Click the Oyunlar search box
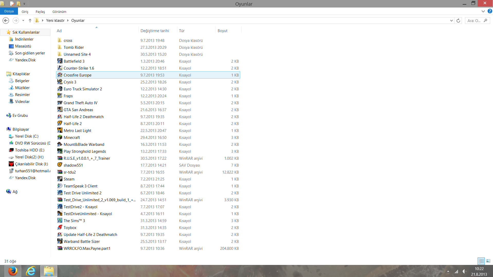 [x=477, y=21]
